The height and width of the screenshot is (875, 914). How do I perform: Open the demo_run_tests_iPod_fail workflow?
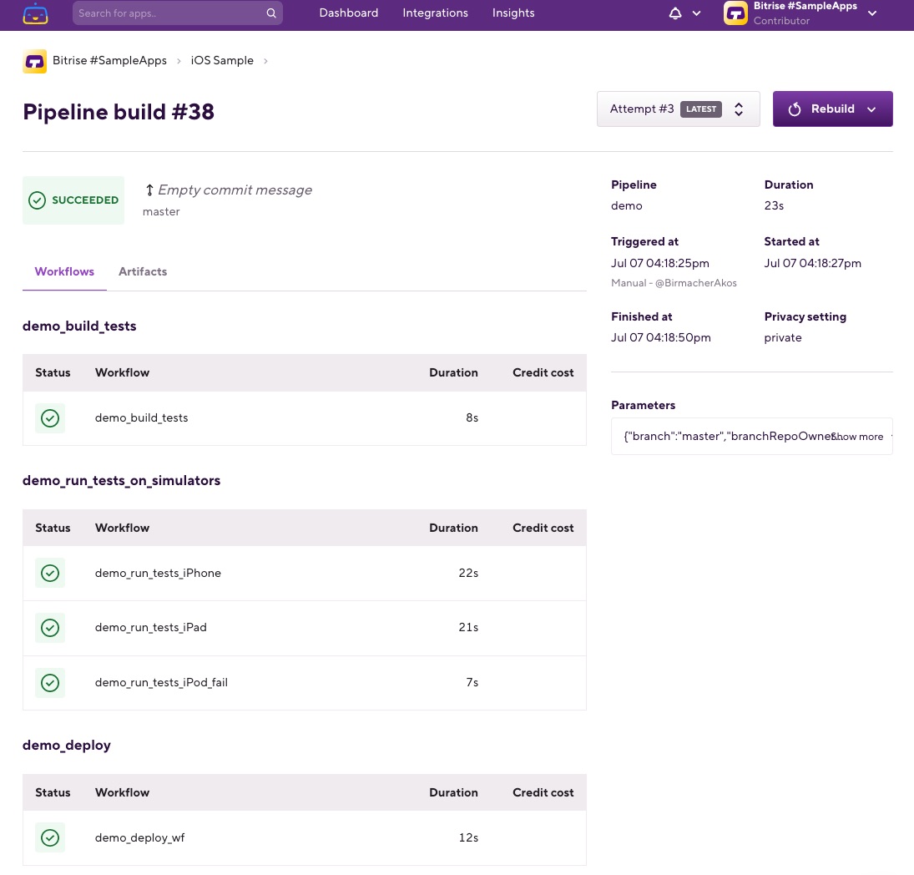pyautogui.click(x=161, y=683)
